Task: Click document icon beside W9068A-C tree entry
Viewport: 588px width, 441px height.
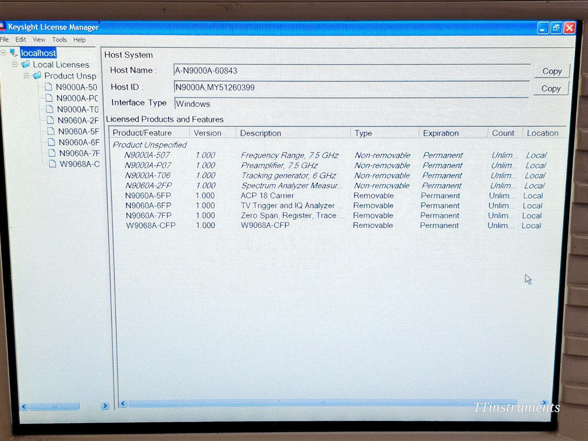Action: click(x=53, y=164)
